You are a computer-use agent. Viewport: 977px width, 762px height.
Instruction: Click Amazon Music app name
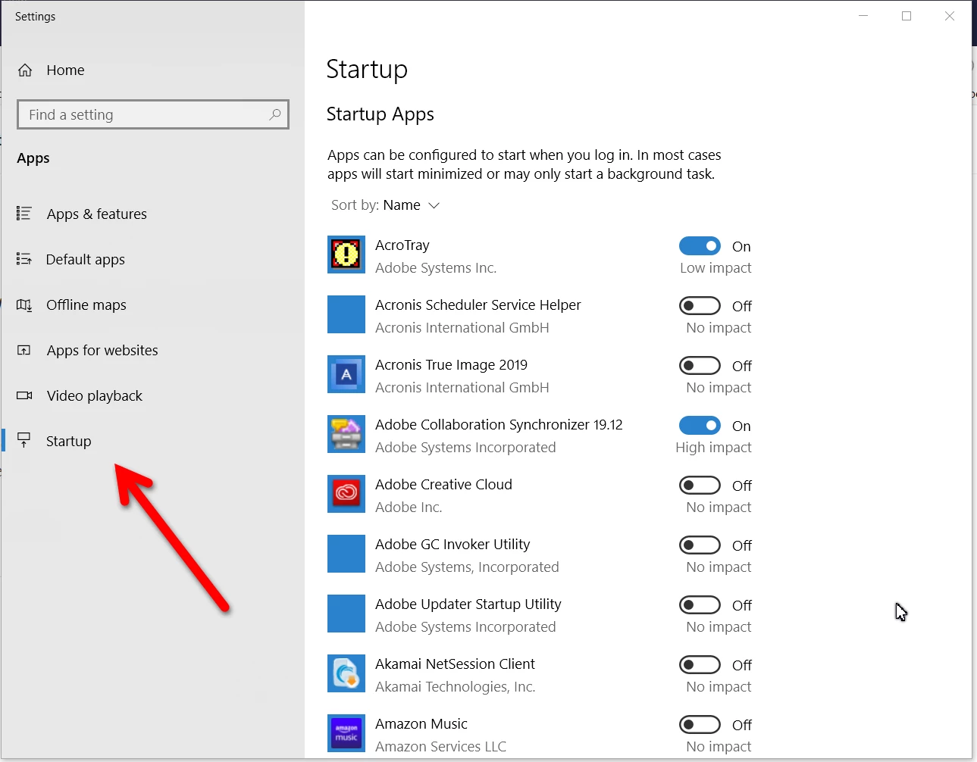[421, 724]
